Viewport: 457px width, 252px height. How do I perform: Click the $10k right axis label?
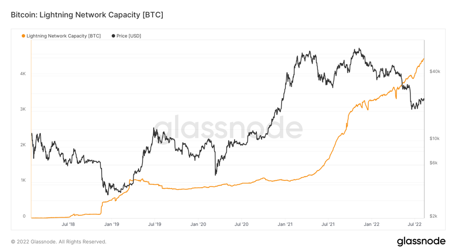point(435,138)
